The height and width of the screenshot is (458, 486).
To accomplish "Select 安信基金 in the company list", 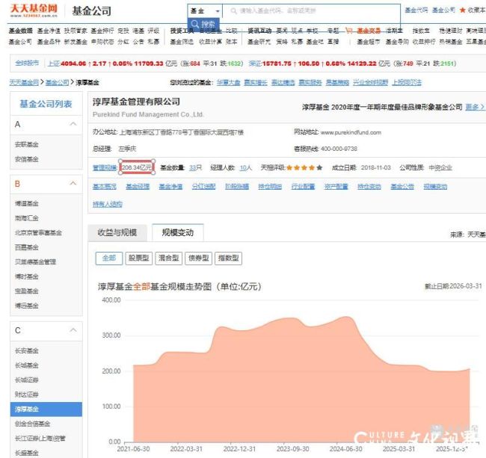I will [x=27, y=159].
